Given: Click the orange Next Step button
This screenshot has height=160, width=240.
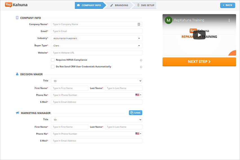Looking at the screenshot, I should (199, 62).
